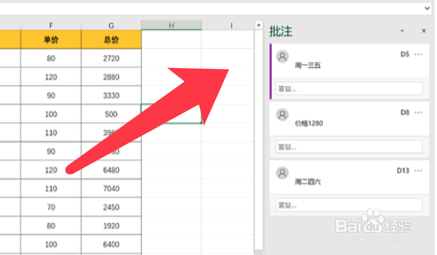Click the user avatar on D13 comment
Image resolution: width=437 pixels, height=255 pixels.
coord(282,173)
